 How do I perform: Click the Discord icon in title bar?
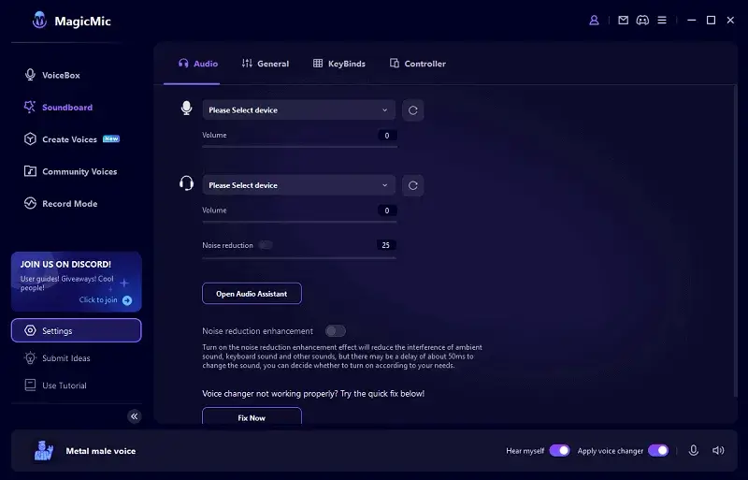pos(642,20)
